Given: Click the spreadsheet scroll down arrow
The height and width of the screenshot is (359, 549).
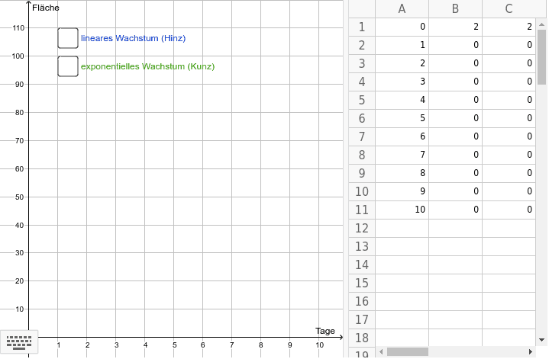Looking at the screenshot, I should (541, 340).
